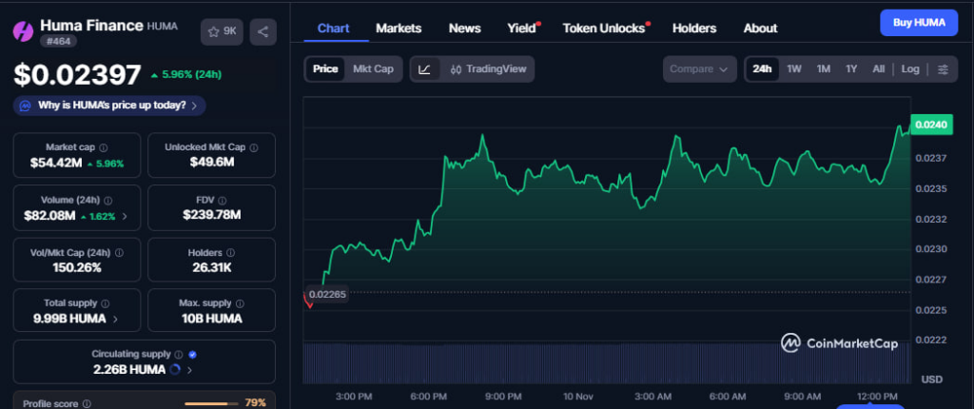Image resolution: width=974 pixels, height=409 pixels.
Task: Click the 0.02265 opening price marker
Action: pyautogui.click(x=327, y=295)
